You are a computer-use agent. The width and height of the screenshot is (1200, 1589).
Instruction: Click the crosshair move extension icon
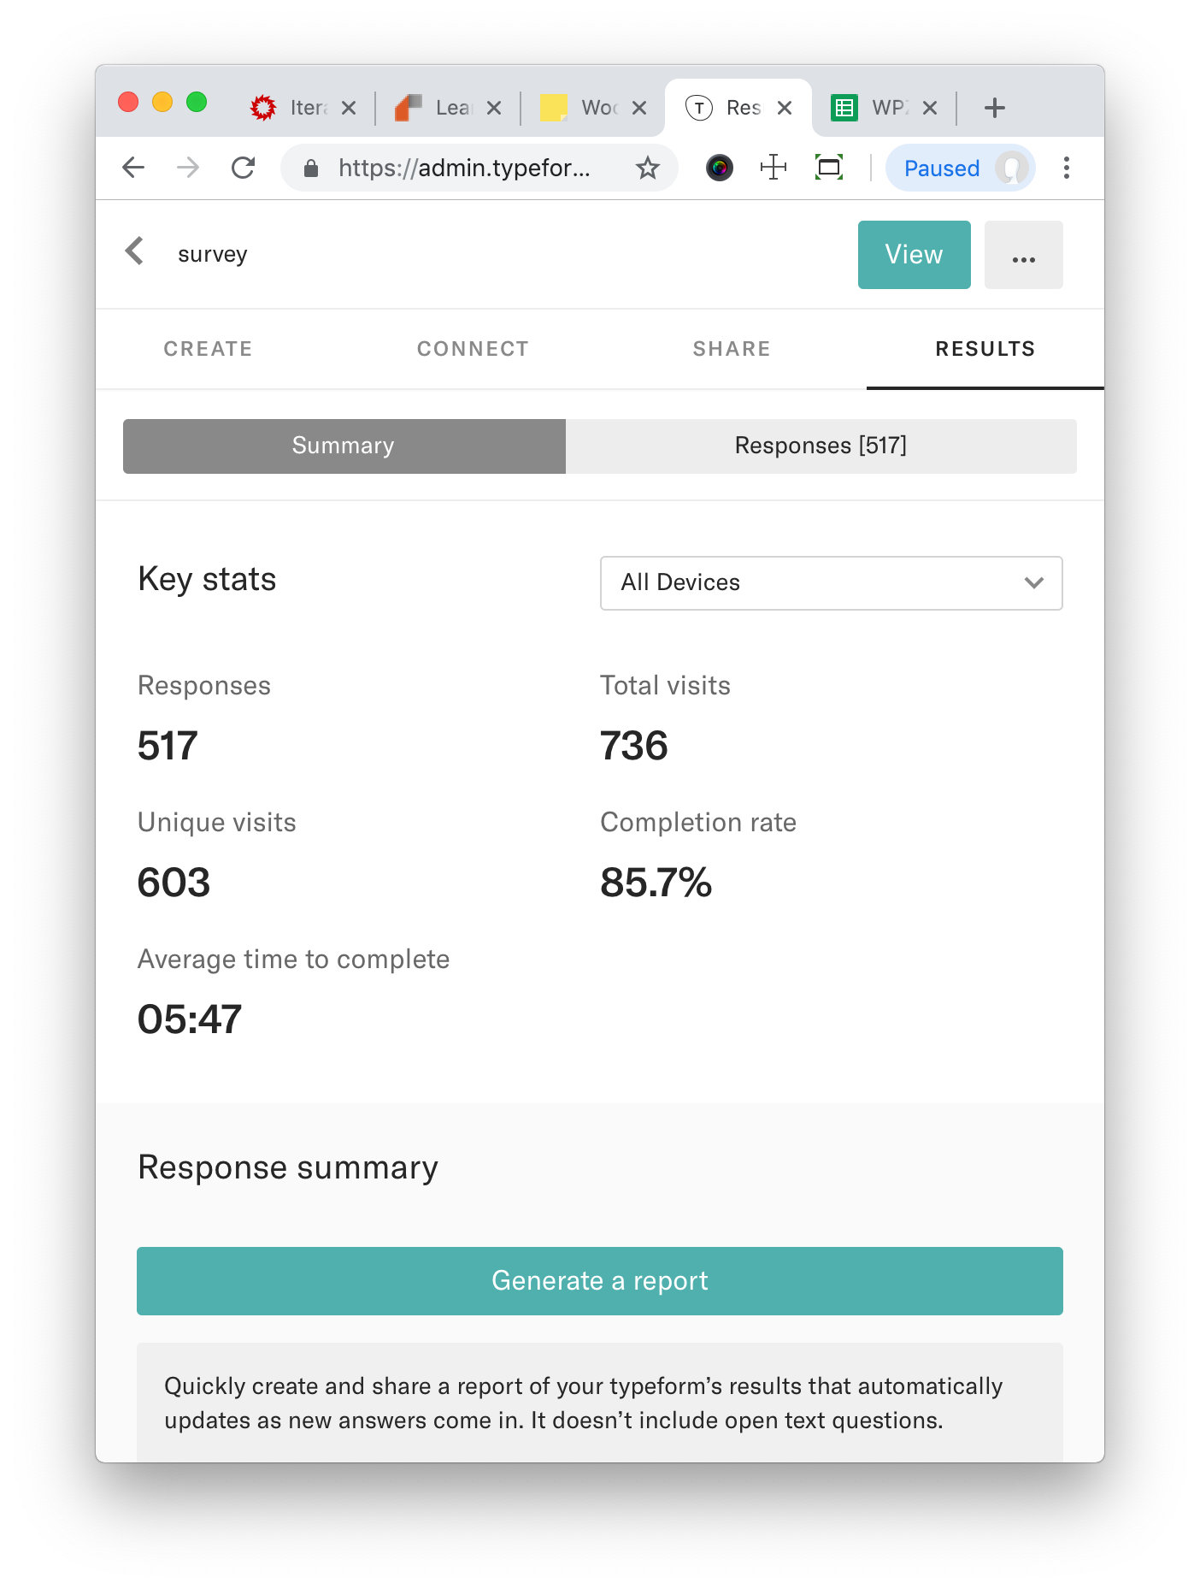point(774,168)
